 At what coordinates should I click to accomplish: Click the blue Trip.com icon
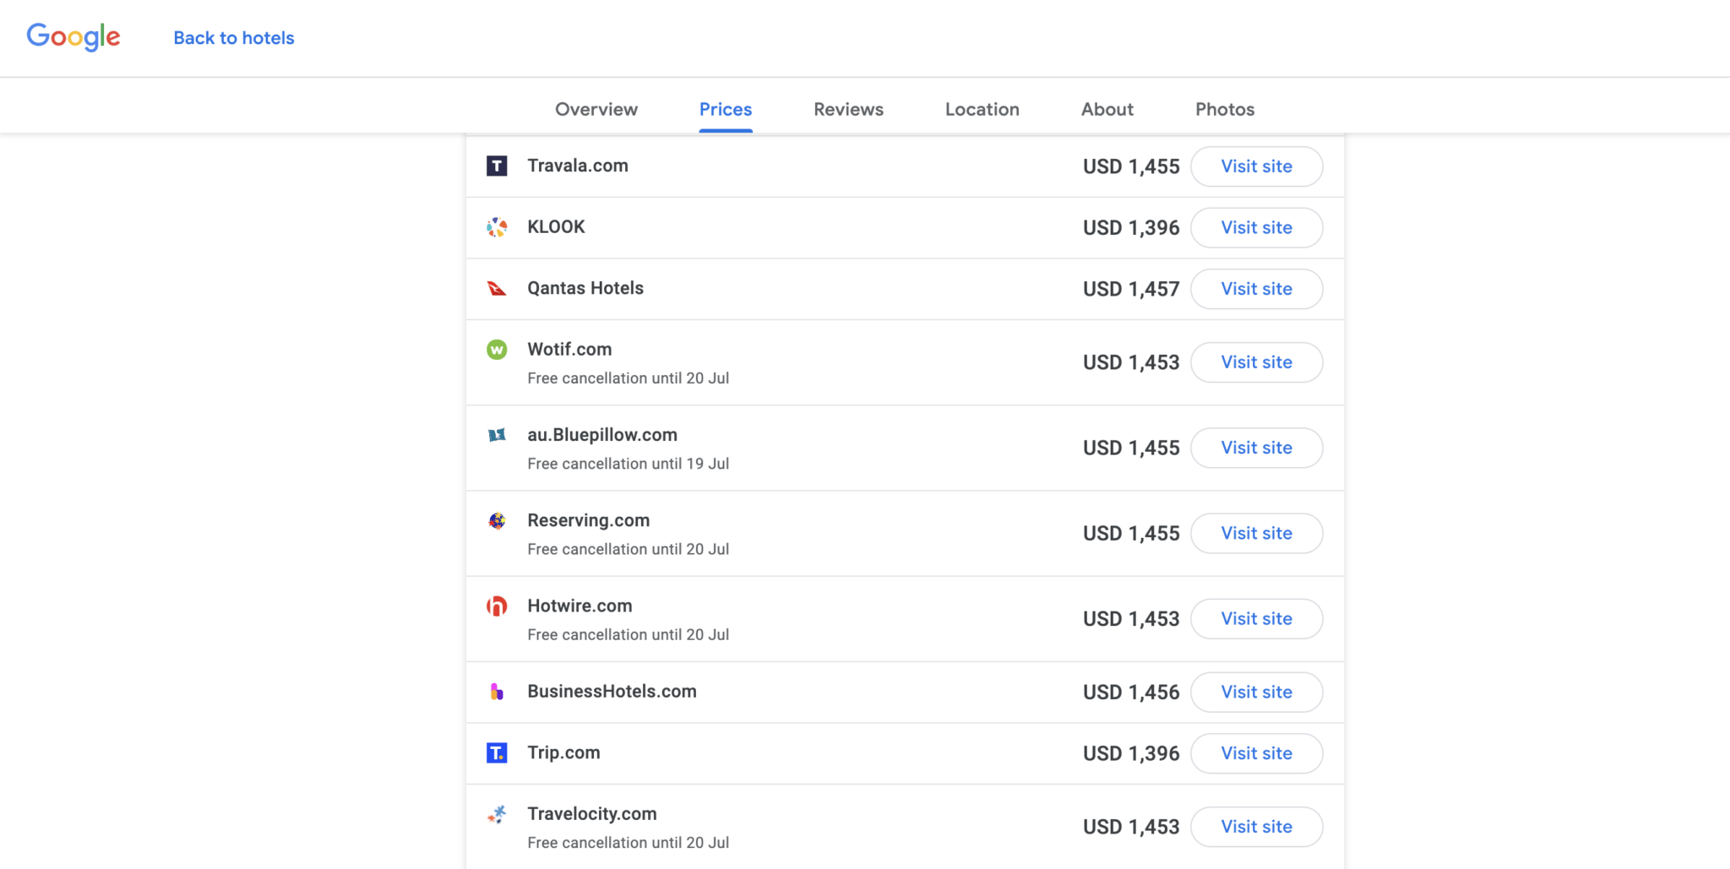(x=497, y=752)
